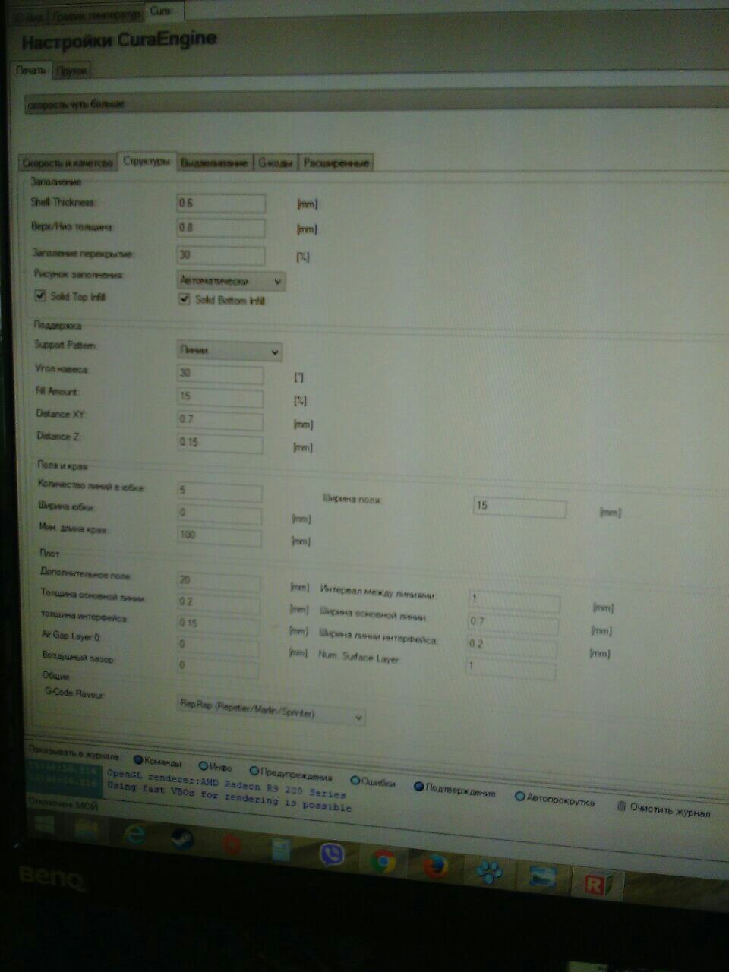Image resolution: width=729 pixels, height=972 pixels.
Task: Click the Num. Surface Layer field
Action: [x=510, y=668]
